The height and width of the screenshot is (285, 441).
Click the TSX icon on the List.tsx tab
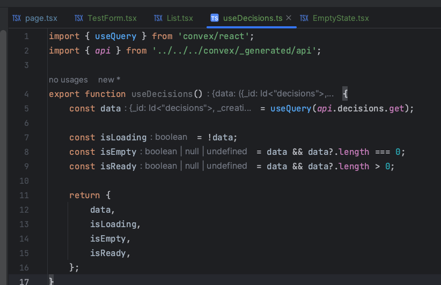tap(158, 18)
